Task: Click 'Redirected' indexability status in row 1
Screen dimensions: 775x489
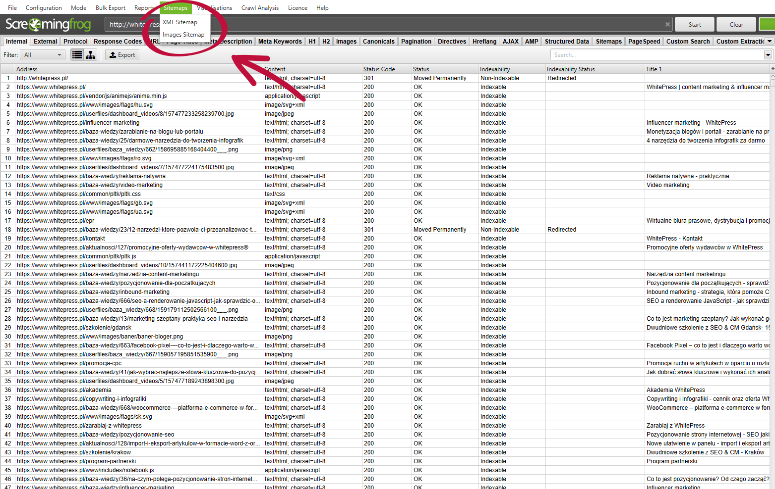Action: tap(562, 78)
